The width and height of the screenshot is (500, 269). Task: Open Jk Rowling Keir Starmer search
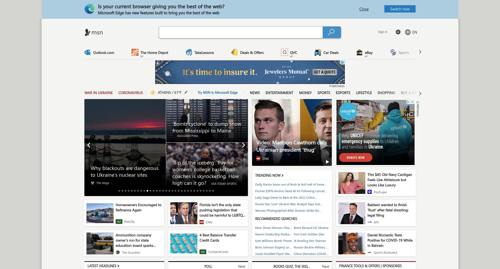310,241
